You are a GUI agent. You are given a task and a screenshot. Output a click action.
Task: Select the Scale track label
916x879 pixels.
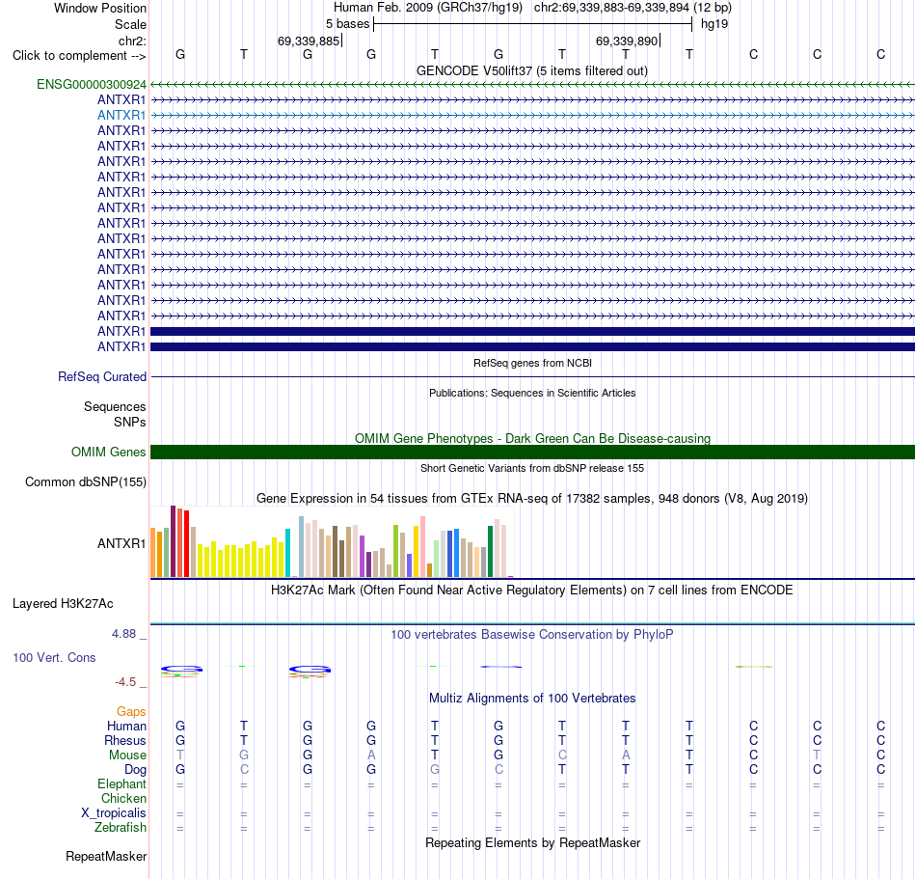pyautogui.click(x=130, y=24)
